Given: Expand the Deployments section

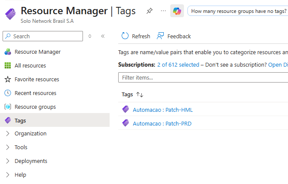Looking at the screenshot, I should point(31,161).
